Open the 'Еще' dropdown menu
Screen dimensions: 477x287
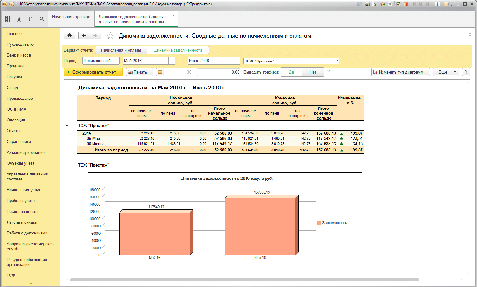click(x=446, y=72)
